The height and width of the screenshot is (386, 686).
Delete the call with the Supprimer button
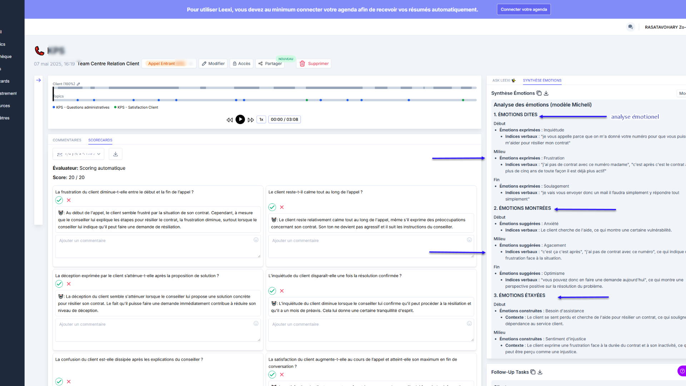click(314, 63)
